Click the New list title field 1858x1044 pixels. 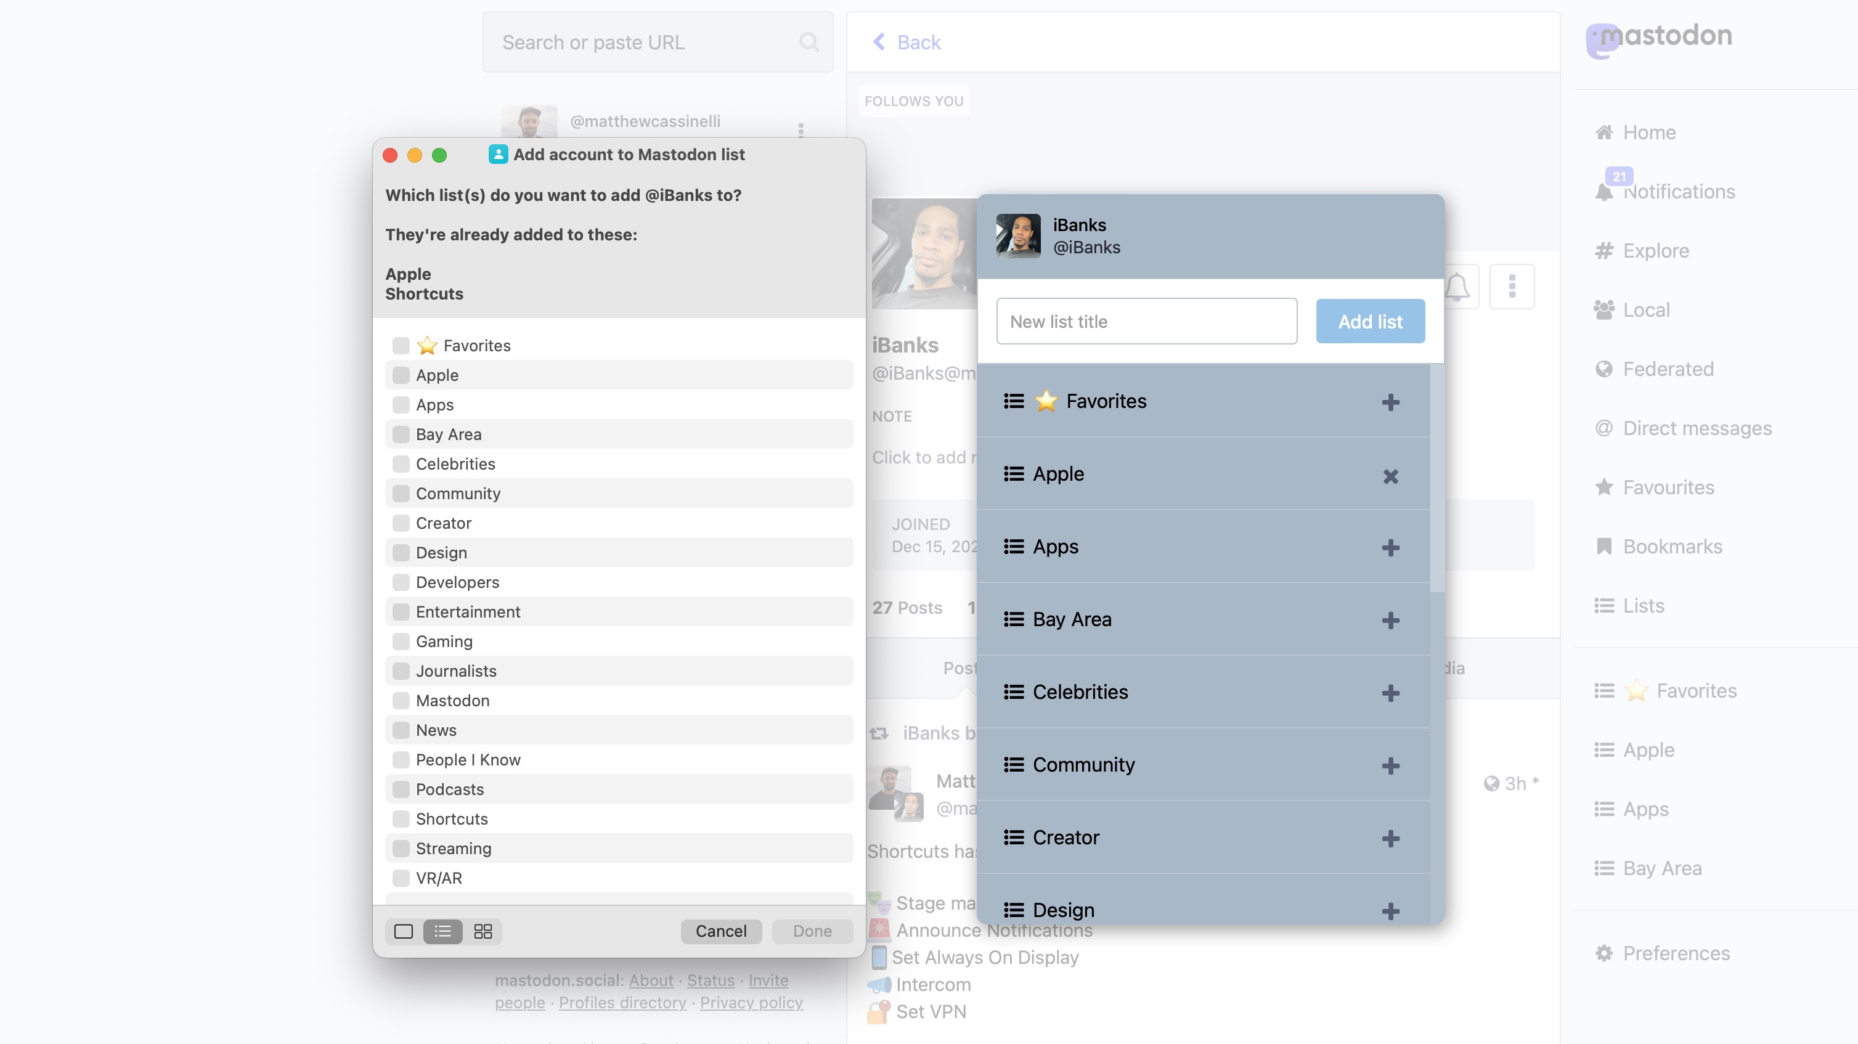click(x=1147, y=321)
